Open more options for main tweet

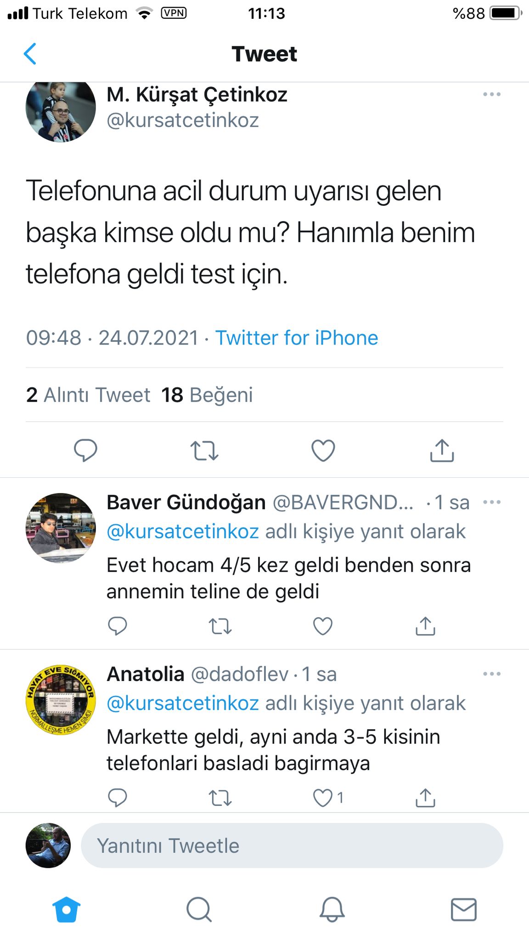[492, 94]
